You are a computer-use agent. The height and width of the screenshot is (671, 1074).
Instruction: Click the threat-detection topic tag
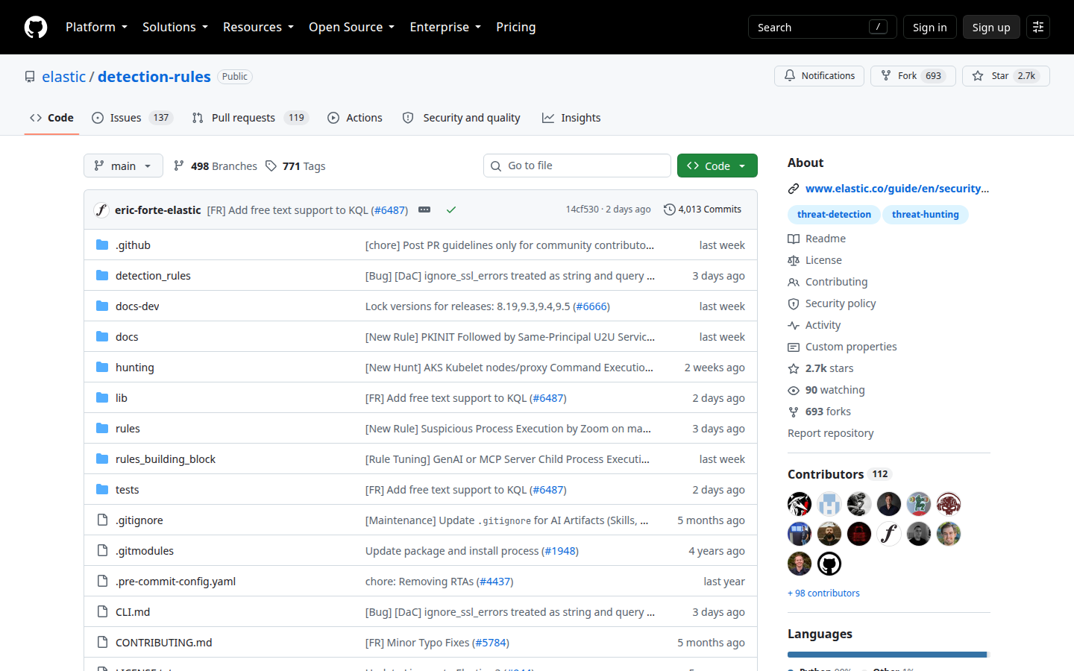click(x=834, y=215)
